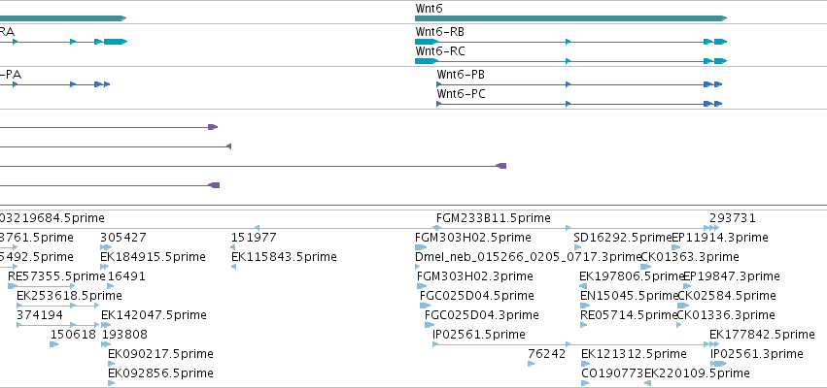This screenshot has width=827, height=388.
Task: Click the Wnt6-RB transcript feature
Action: point(570,42)
